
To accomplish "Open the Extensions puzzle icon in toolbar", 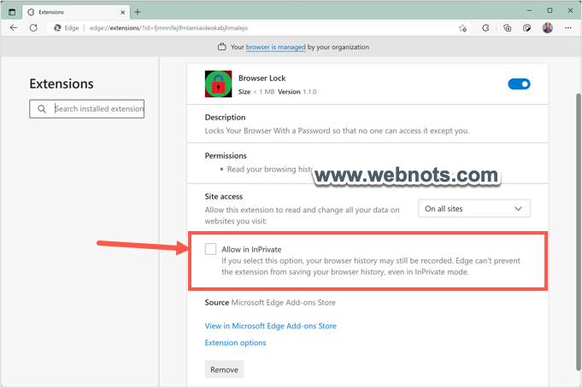I will [486, 27].
